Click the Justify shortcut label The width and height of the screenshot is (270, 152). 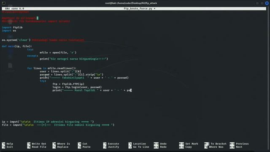(113, 147)
